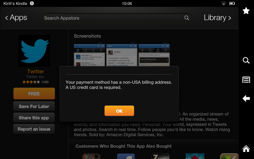Tap the magnifier inside Search Appstore field
The width and height of the screenshot is (254, 159).
[187, 18]
